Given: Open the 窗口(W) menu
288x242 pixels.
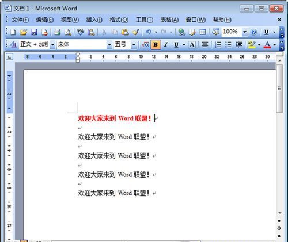Looking at the screenshot, I should pyautogui.click(x=195, y=20).
